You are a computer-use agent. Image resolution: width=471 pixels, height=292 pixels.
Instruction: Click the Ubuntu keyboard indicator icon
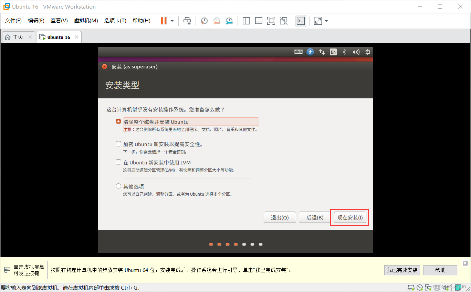299,52
